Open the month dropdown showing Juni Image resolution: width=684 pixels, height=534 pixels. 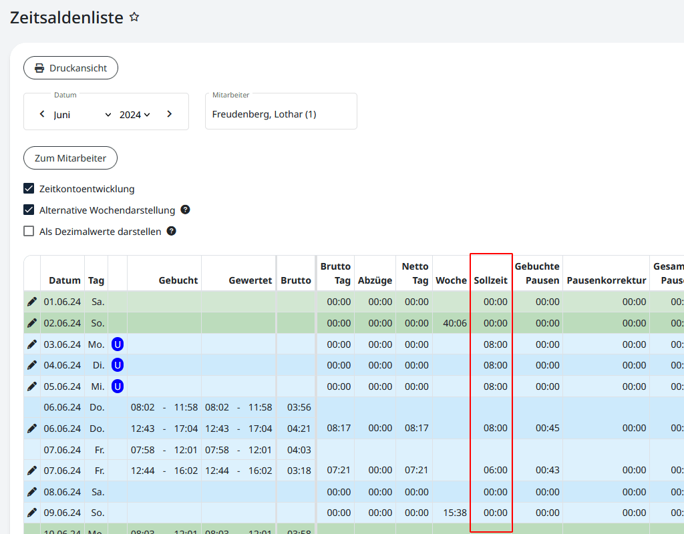pyautogui.click(x=82, y=115)
